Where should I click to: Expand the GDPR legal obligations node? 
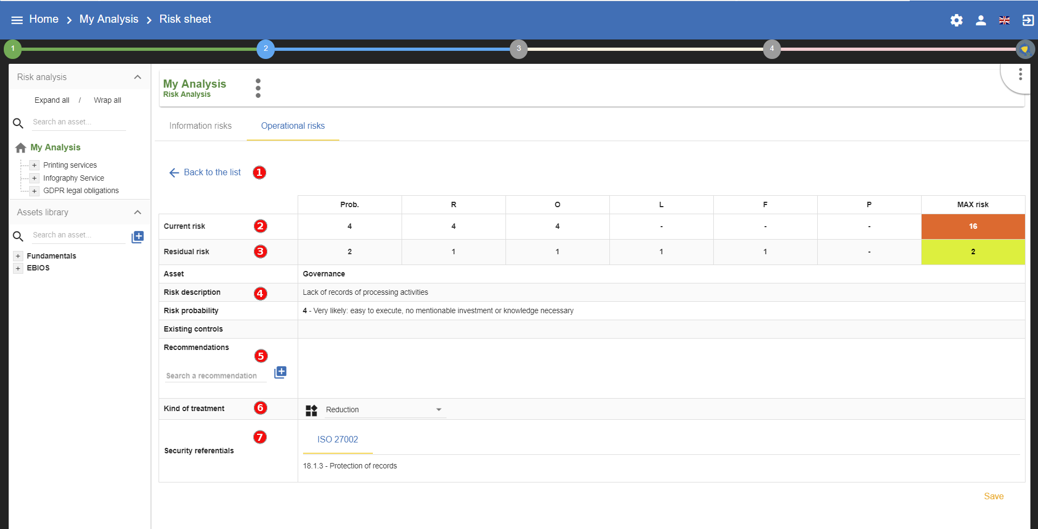click(34, 191)
